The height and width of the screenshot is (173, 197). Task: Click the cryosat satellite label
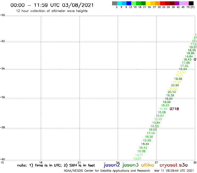169,165
